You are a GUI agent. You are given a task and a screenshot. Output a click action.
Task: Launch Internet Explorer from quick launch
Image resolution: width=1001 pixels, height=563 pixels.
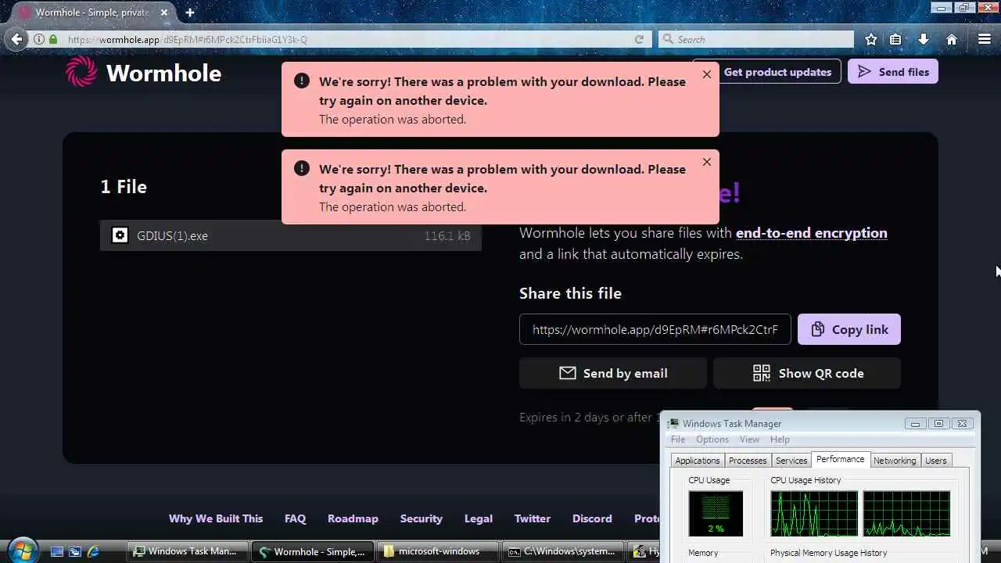pyautogui.click(x=93, y=551)
